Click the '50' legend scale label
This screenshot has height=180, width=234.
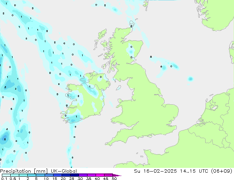point(114,179)
